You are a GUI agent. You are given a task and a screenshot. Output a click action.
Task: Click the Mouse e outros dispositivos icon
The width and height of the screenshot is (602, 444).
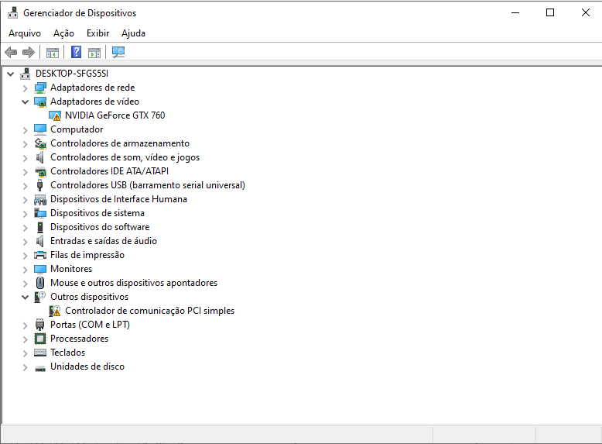tap(40, 283)
